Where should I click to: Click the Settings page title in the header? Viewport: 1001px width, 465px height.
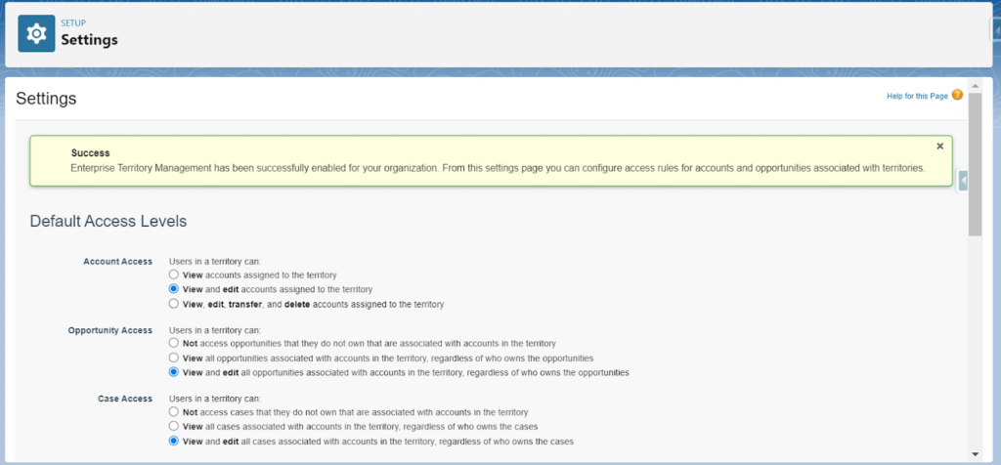click(89, 40)
